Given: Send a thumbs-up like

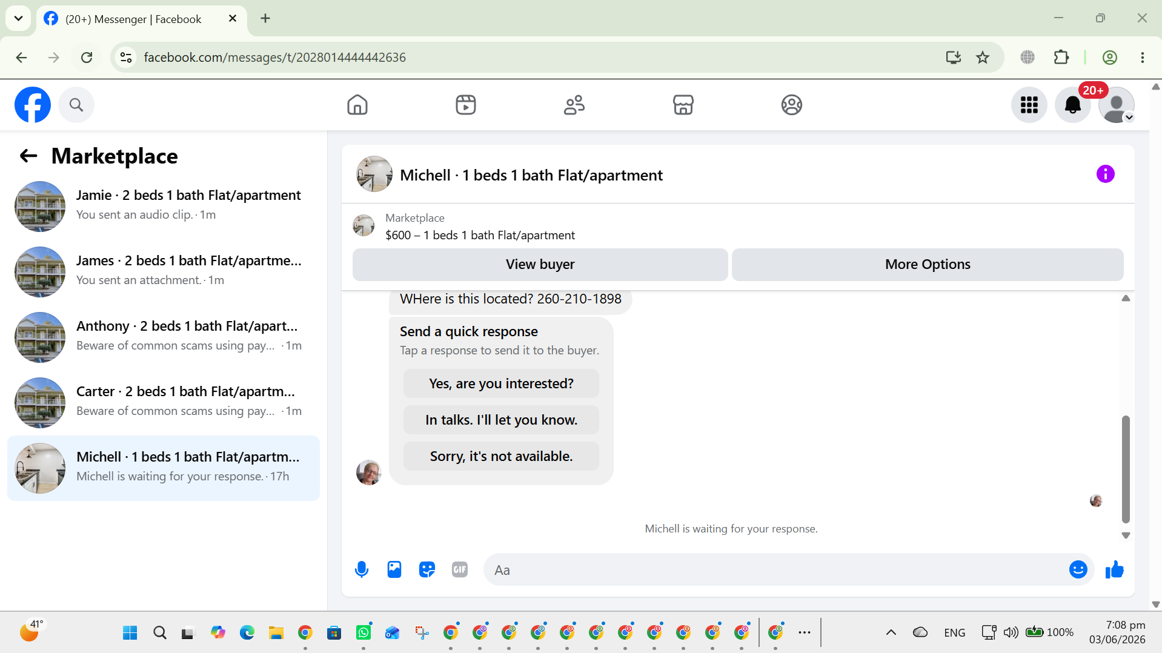Looking at the screenshot, I should 1115,569.
